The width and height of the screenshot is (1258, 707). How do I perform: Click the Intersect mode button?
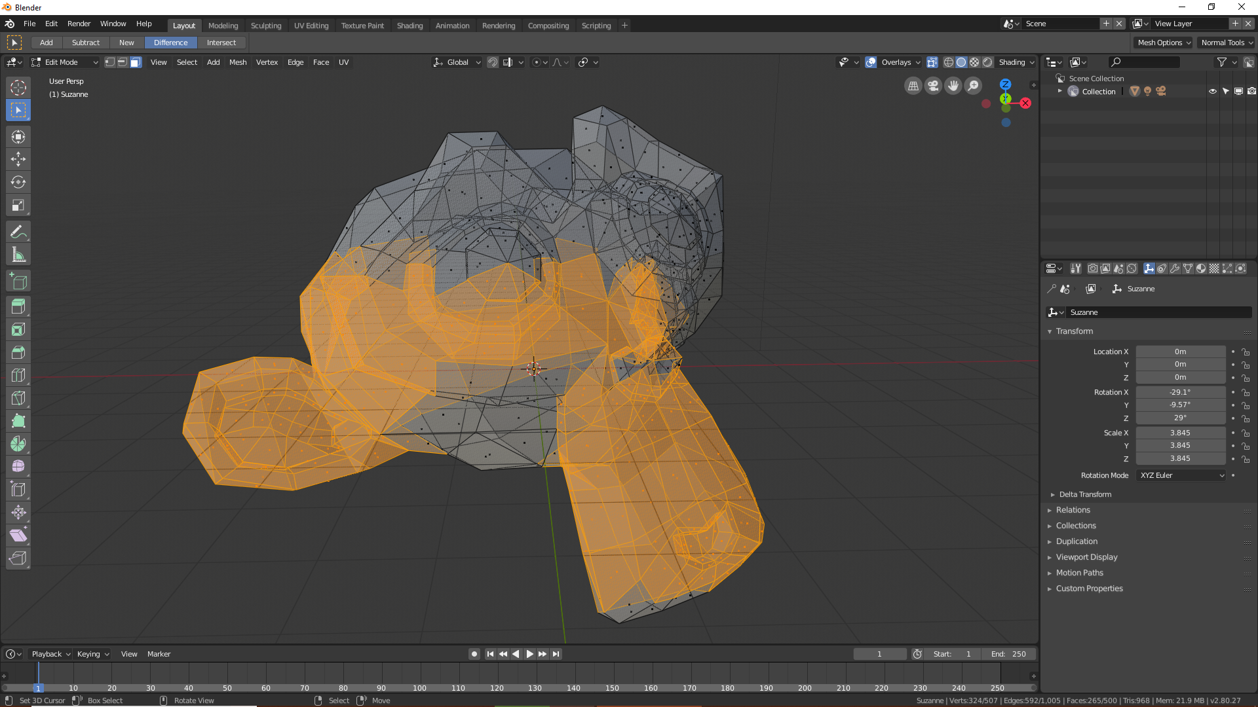pyautogui.click(x=221, y=43)
